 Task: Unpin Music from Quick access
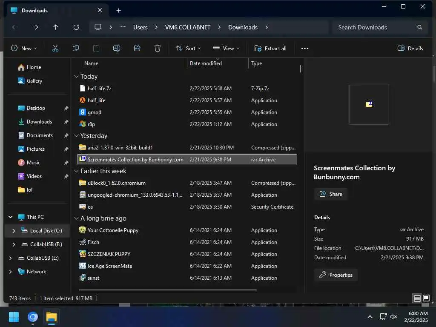(x=66, y=163)
